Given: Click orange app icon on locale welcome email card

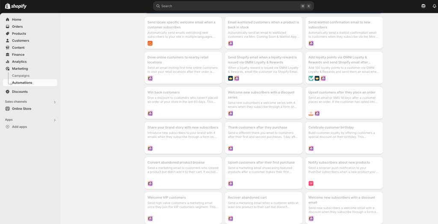Looking at the screenshot, I should [150, 43].
